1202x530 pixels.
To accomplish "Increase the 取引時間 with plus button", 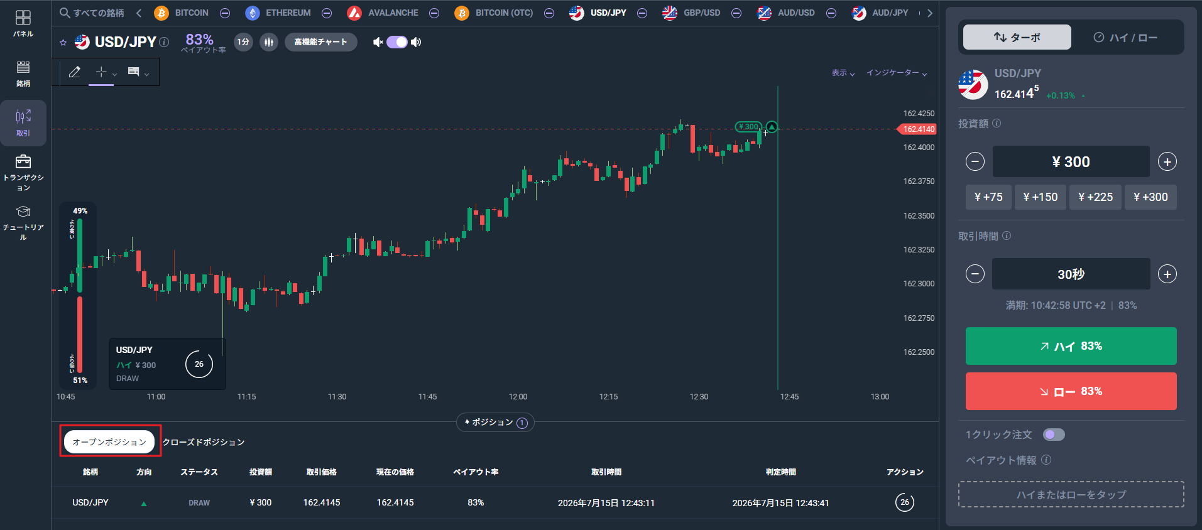I will (1167, 274).
